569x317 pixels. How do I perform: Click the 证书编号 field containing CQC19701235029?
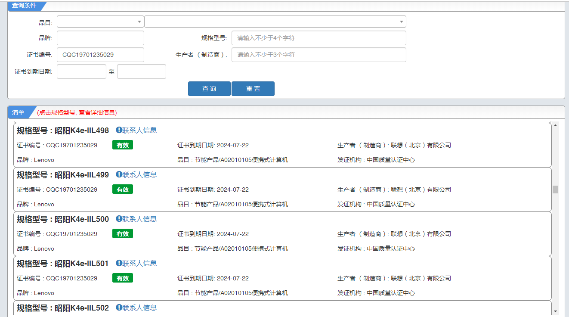tap(100, 55)
